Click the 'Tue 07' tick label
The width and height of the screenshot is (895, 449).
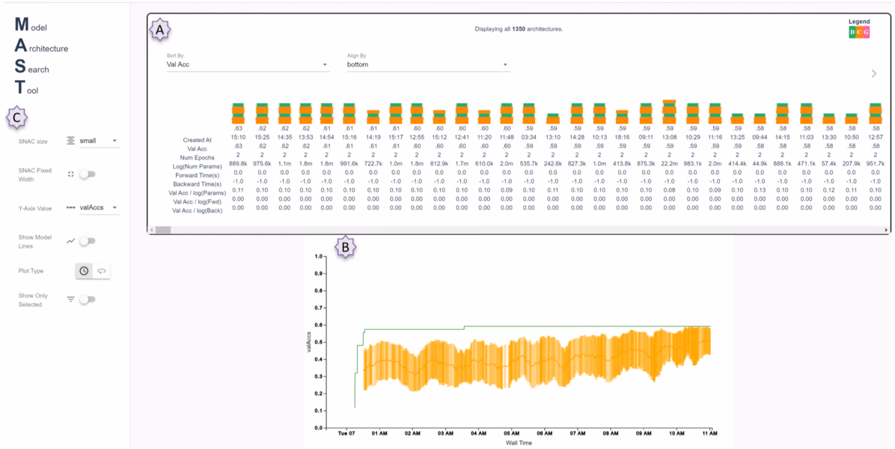pyautogui.click(x=346, y=433)
